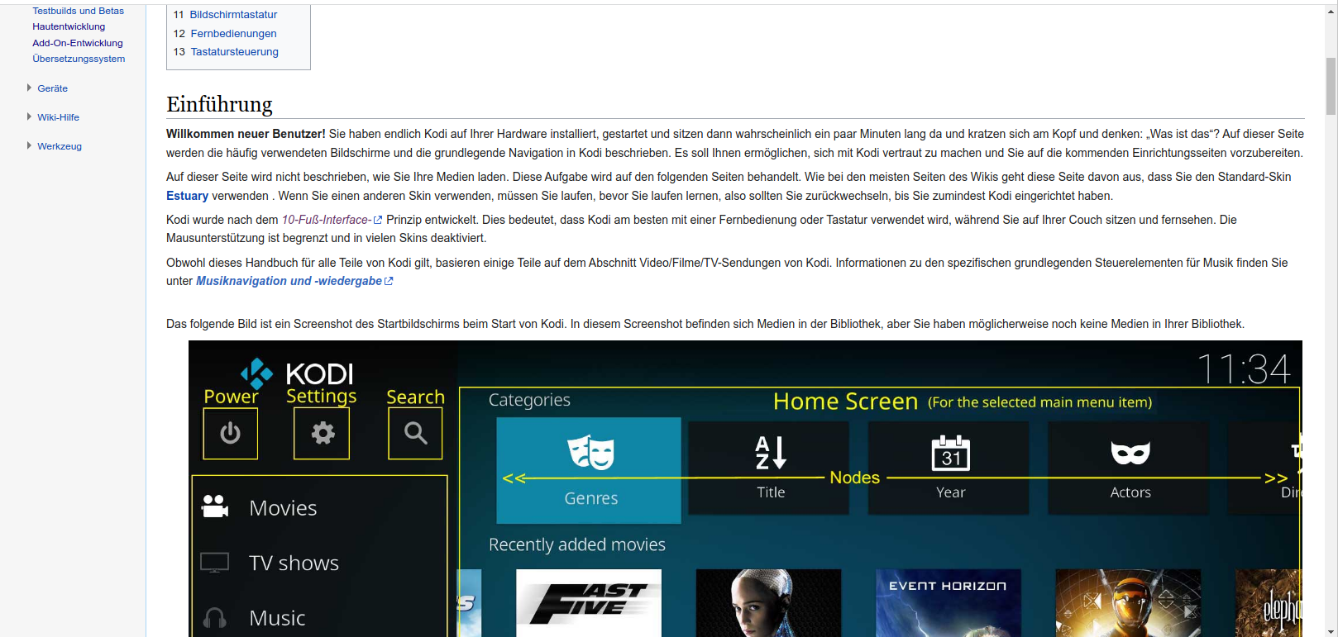Click the Einführung section heading
This screenshot has width=1338, height=637.
219,104
